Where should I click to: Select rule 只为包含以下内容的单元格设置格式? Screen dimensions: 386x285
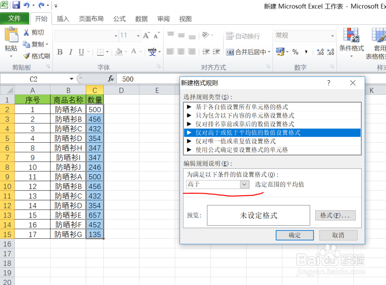click(272, 116)
